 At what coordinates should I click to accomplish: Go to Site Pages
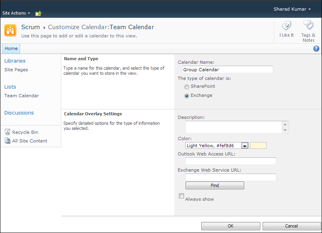[16, 70]
